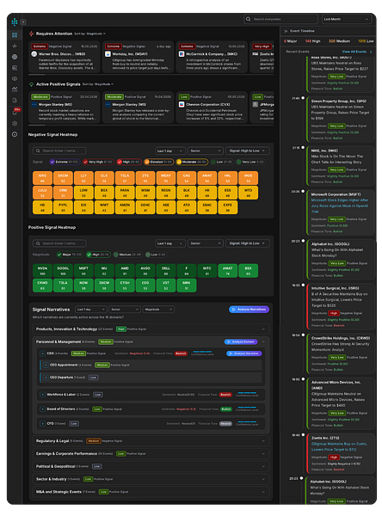Expand Products, Innovation & Technology domain
Screen dimensions: 382x516
pos(151,329)
